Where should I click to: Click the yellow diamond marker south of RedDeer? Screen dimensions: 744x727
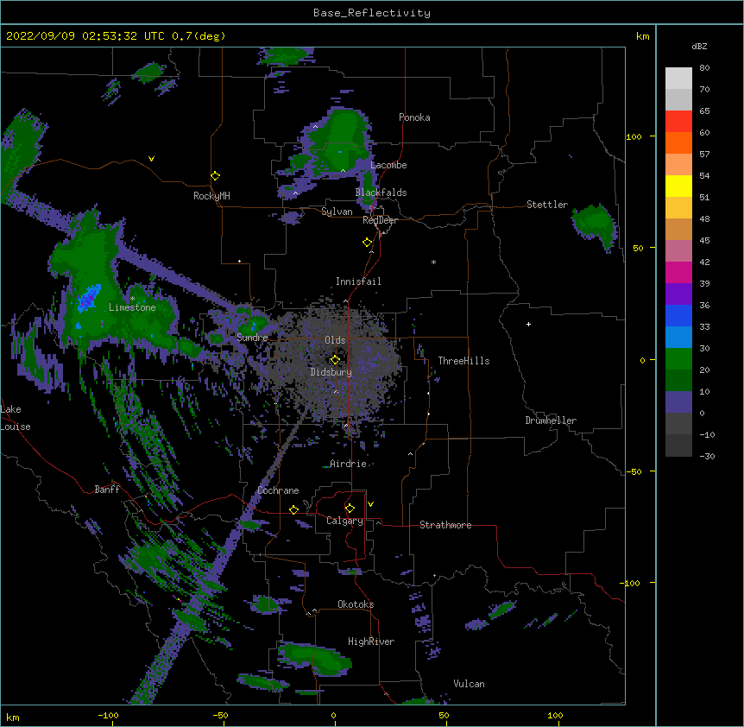point(368,243)
